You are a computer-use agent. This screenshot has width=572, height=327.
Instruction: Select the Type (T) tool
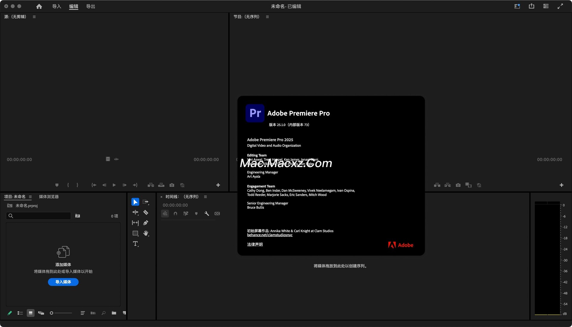pyautogui.click(x=135, y=244)
